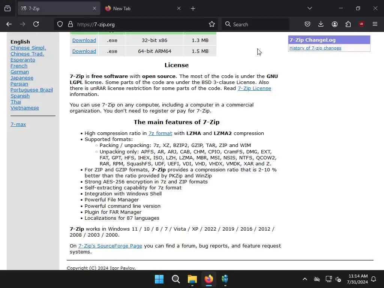Open Firefox application hamburger menu

[x=375, y=24]
